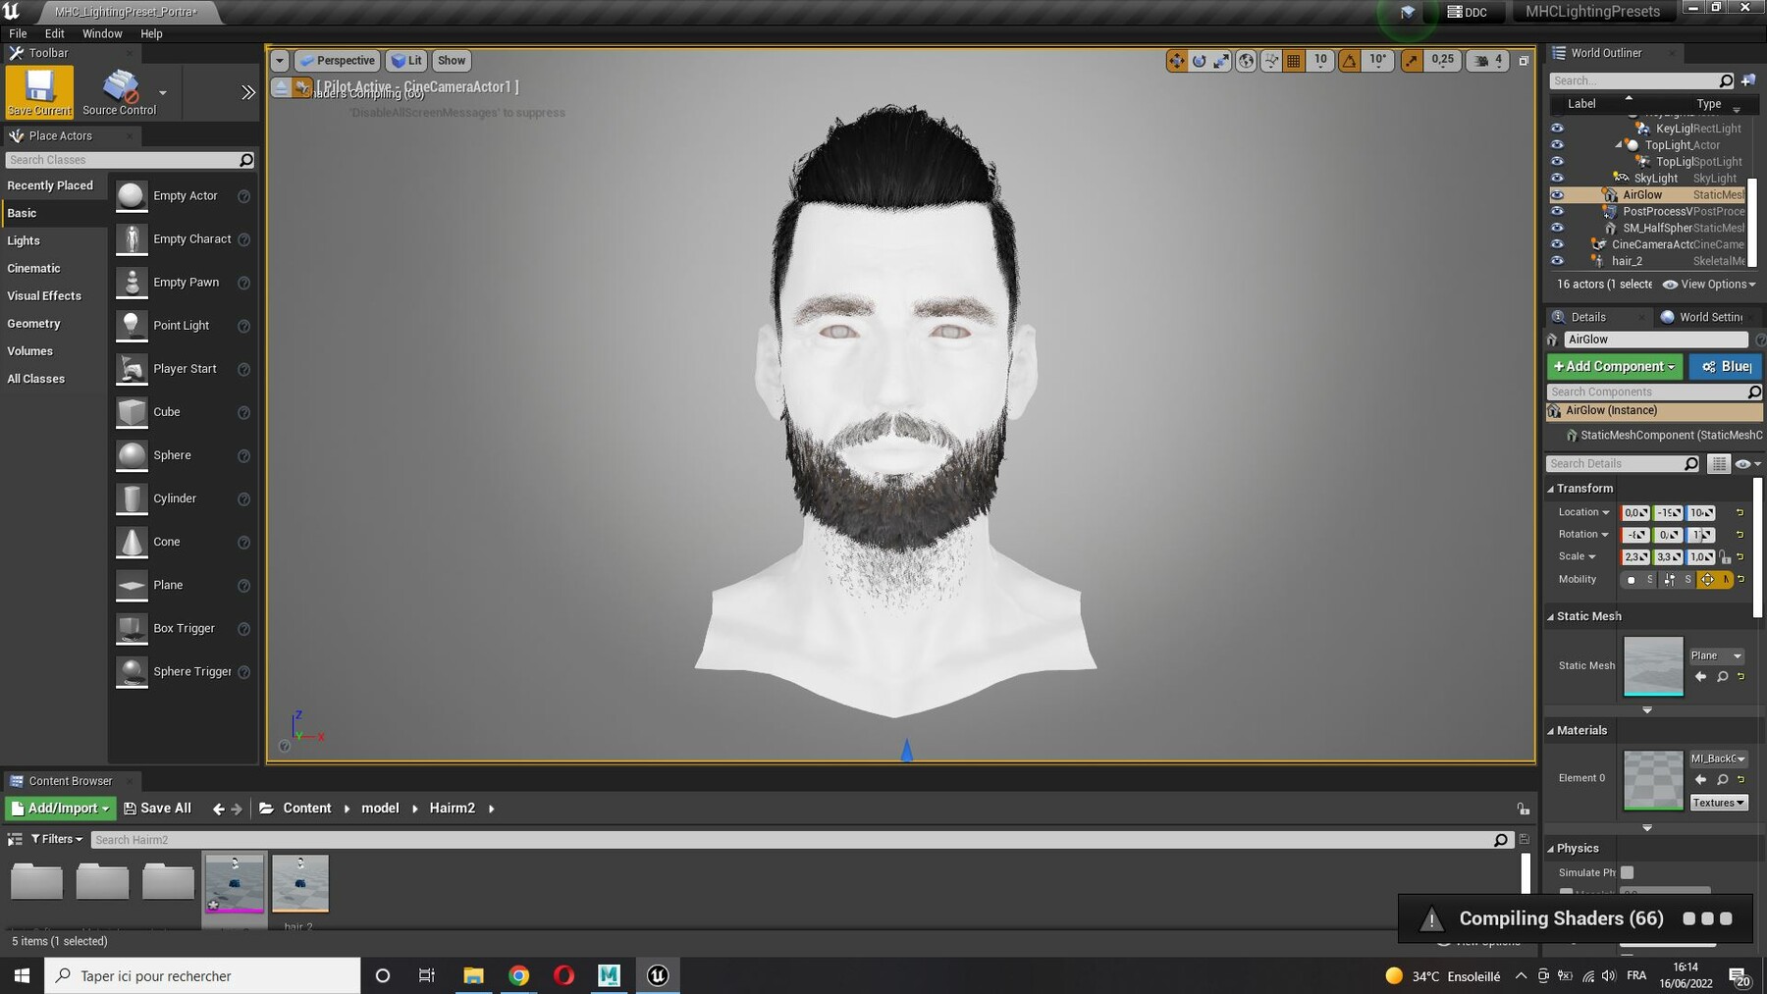Select the scale gizmo tool in viewport
1767x994 pixels.
pos(1221,61)
